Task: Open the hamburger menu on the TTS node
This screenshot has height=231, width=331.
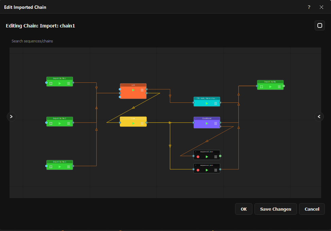Action: (x=216, y=103)
